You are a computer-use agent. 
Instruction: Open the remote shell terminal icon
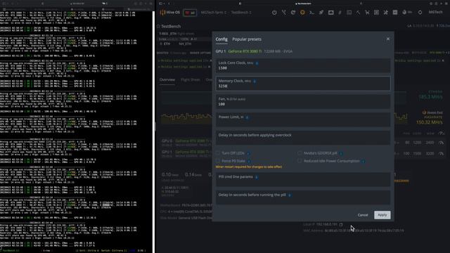click(x=311, y=13)
